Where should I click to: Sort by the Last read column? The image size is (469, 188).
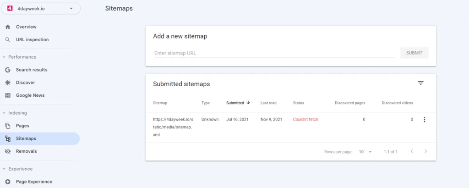268,103
